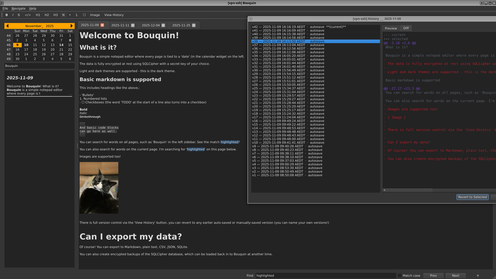Viewport: 496px width, 279px height.
Task: Apply italic formatting from toolbar
Action: [x=13, y=15]
